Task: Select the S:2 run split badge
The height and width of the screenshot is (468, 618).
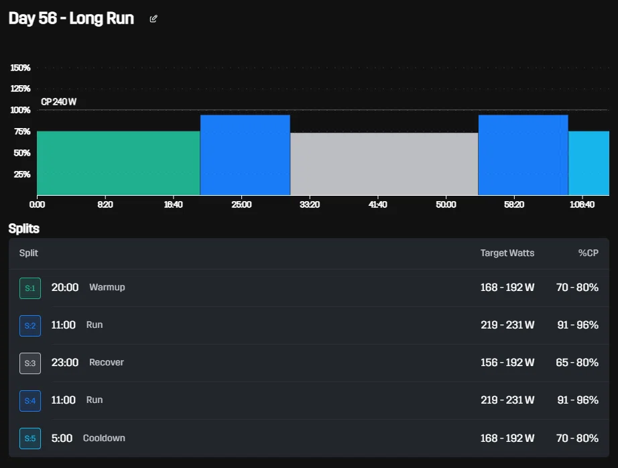Action: point(30,326)
